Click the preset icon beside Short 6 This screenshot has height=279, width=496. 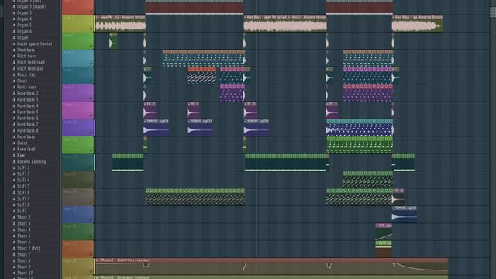pos(14,243)
